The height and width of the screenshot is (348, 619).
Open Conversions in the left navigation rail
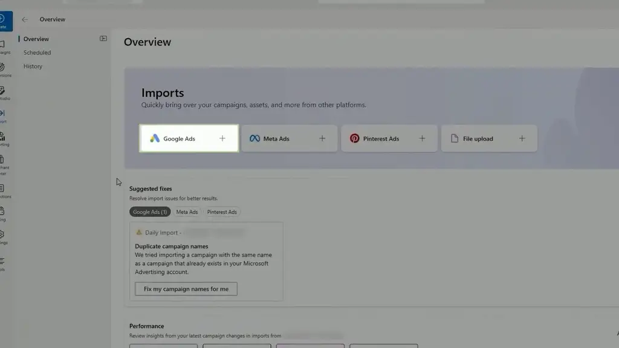[5, 70]
